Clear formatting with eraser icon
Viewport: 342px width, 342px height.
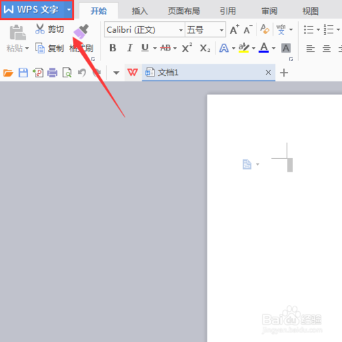tap(265, 29)
